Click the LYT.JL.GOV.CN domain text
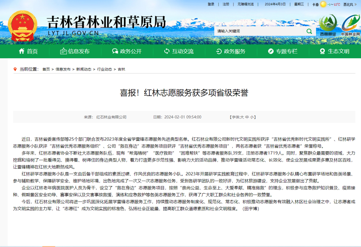The width and height of the screenshot is (361, 247). click(74, 33)
